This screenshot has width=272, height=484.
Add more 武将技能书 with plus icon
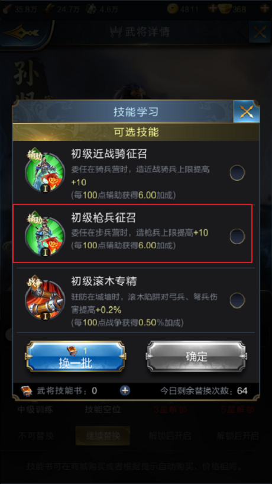pyautogui.click(x=125, y=390)
